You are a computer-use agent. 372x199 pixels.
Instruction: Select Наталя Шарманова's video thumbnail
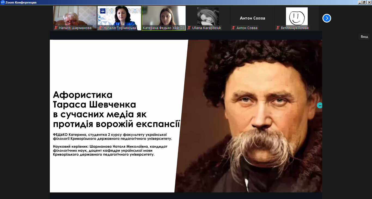(x=75, y=16)
